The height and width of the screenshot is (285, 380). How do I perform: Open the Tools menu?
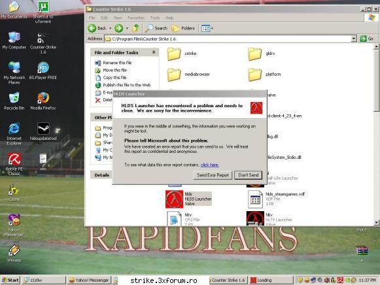pyautogui.click(x=155, y=18)
